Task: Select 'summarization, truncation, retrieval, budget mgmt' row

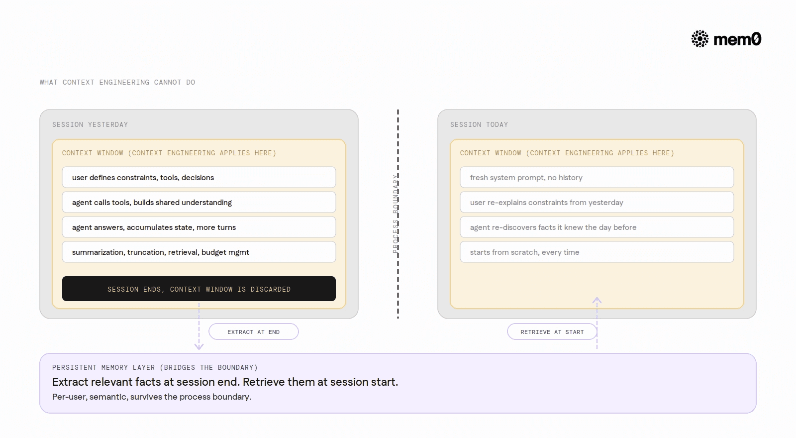Action: click(x=199, y=252)
